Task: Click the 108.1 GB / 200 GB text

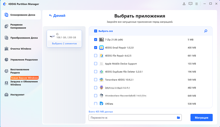Action: pos(66,37)
